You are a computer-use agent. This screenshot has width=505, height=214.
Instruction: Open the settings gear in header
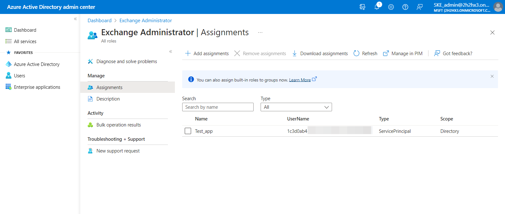click(391, 7)
